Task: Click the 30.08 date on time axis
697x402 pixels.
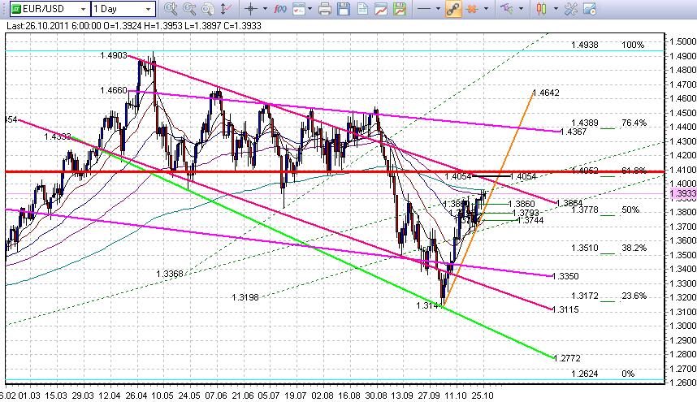Action: pyautogui.click(x=376, y=396)
